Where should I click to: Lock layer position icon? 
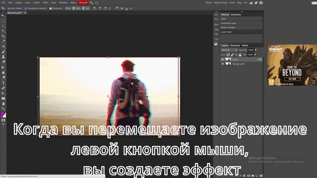236,55
